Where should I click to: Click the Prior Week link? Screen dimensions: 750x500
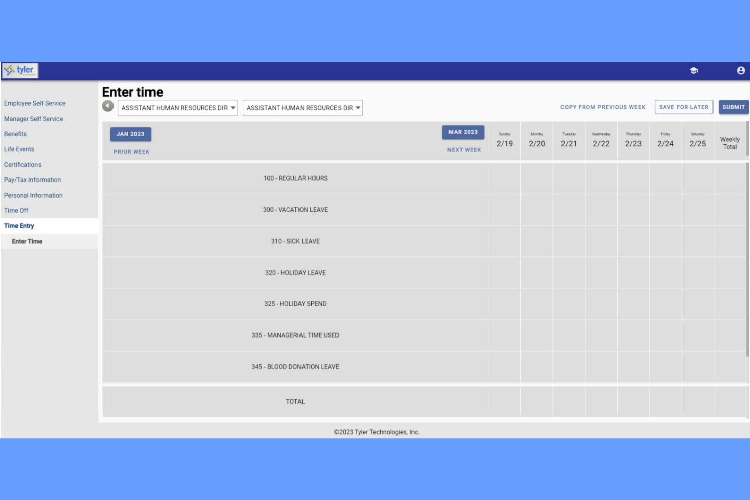pos(131,151)
